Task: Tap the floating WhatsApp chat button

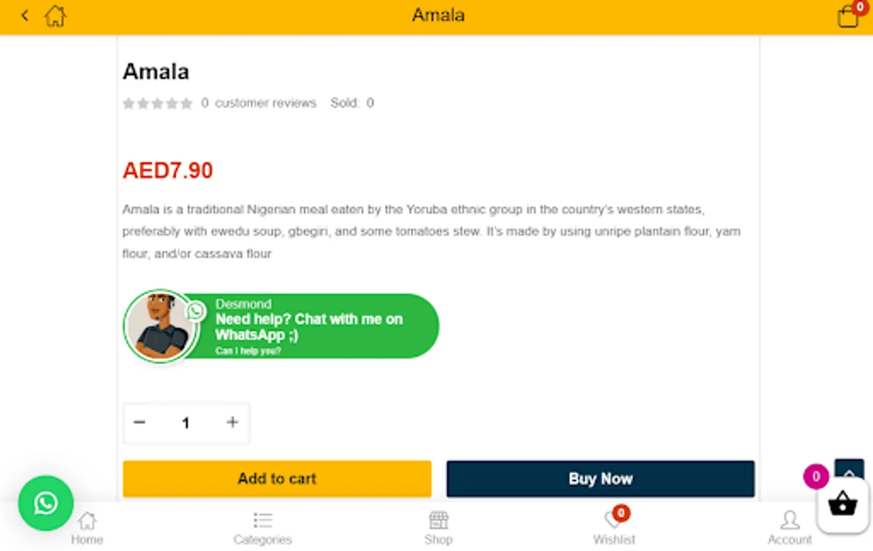Action: pos(46,503)
